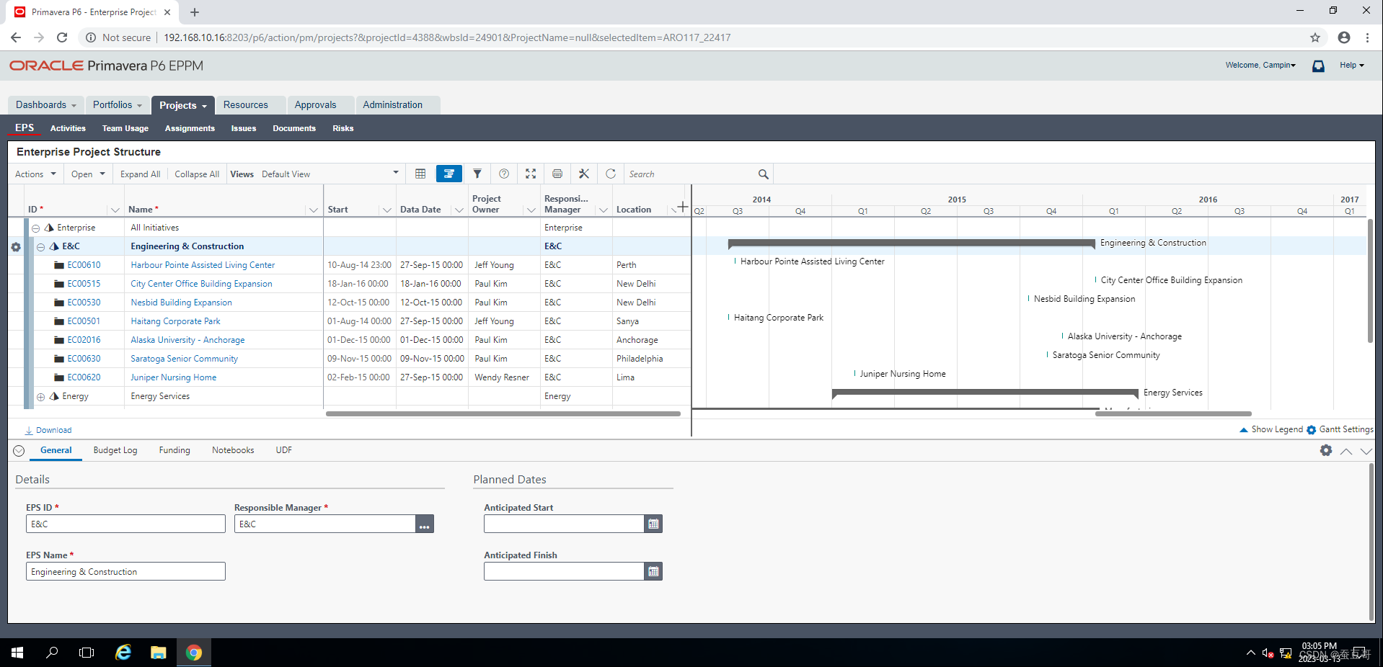The height and width of the screenshot is (667, 1383).
Task: Open the Default View dropdown
Action: click(395, 174)
